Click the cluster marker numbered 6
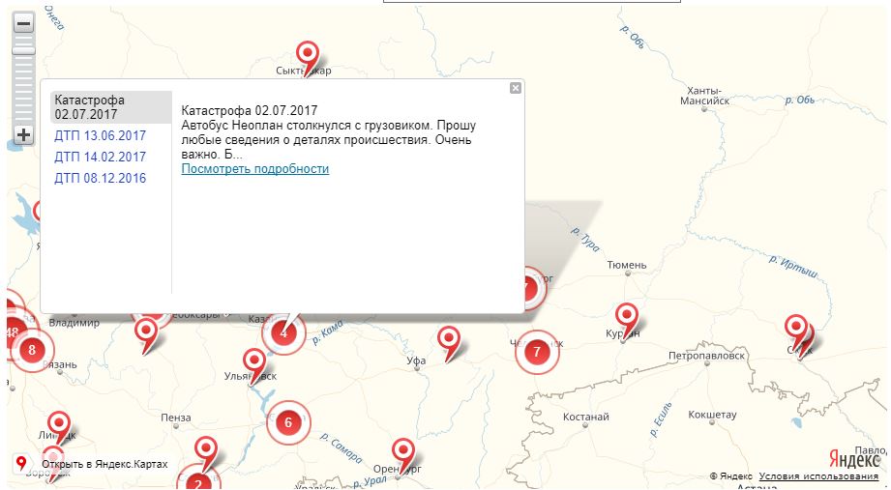The width and height of the screenshot is (891, 490). (x=287, y=422)
